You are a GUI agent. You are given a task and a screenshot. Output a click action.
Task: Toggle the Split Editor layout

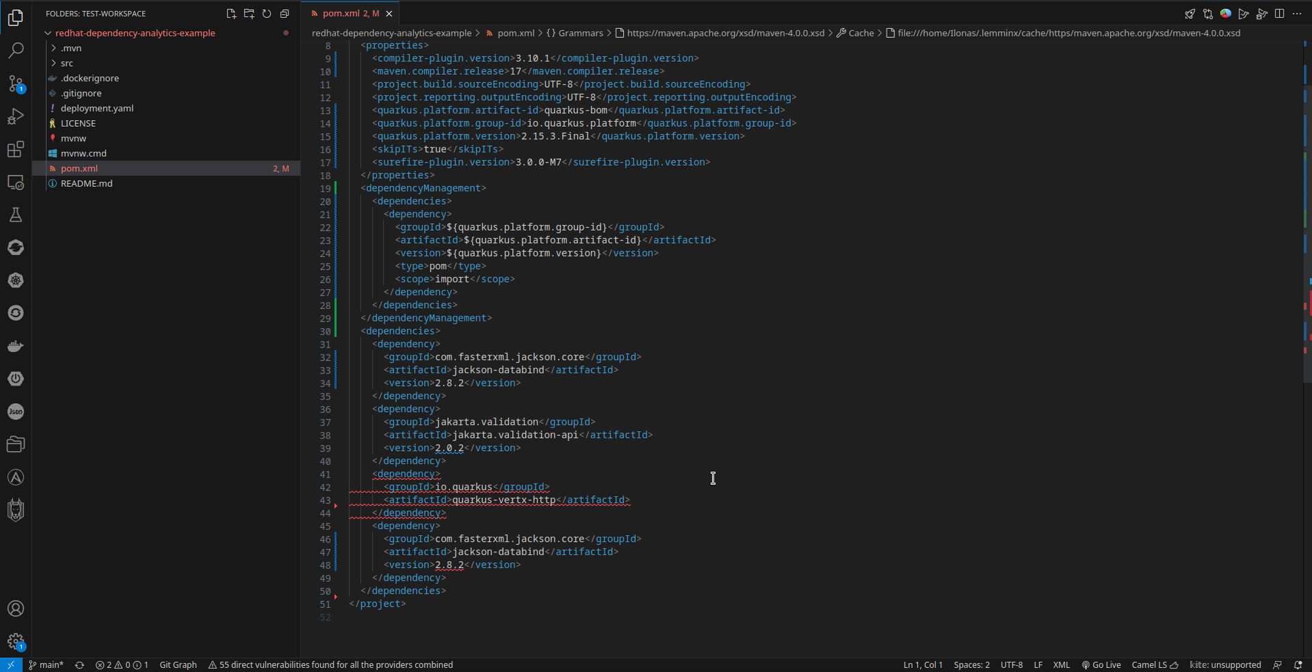(x=1279, y=14)
